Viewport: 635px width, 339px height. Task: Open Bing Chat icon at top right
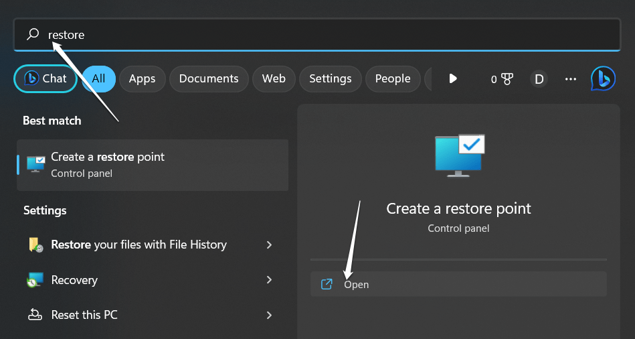pos(603,78)
